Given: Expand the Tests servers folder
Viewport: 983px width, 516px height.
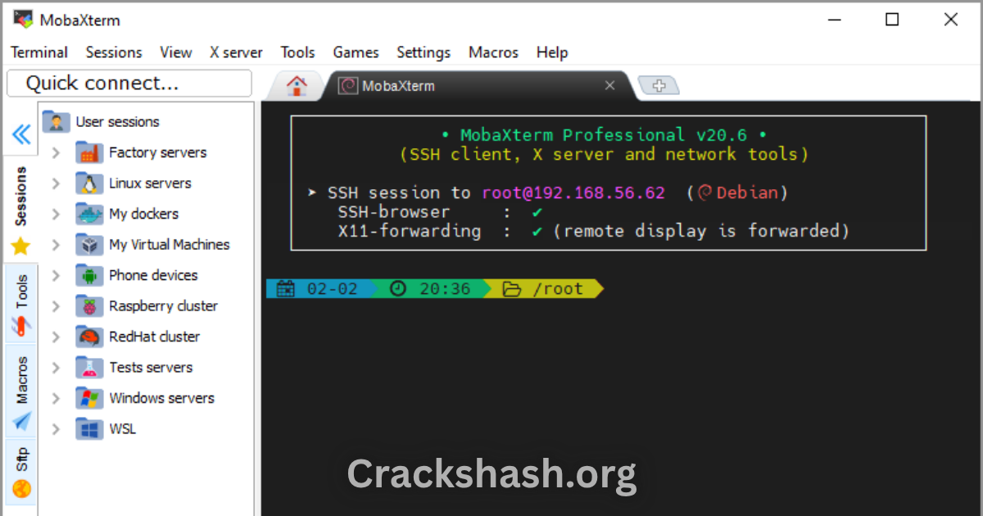Looking at the screenshot, I should [x=56, y=368].
